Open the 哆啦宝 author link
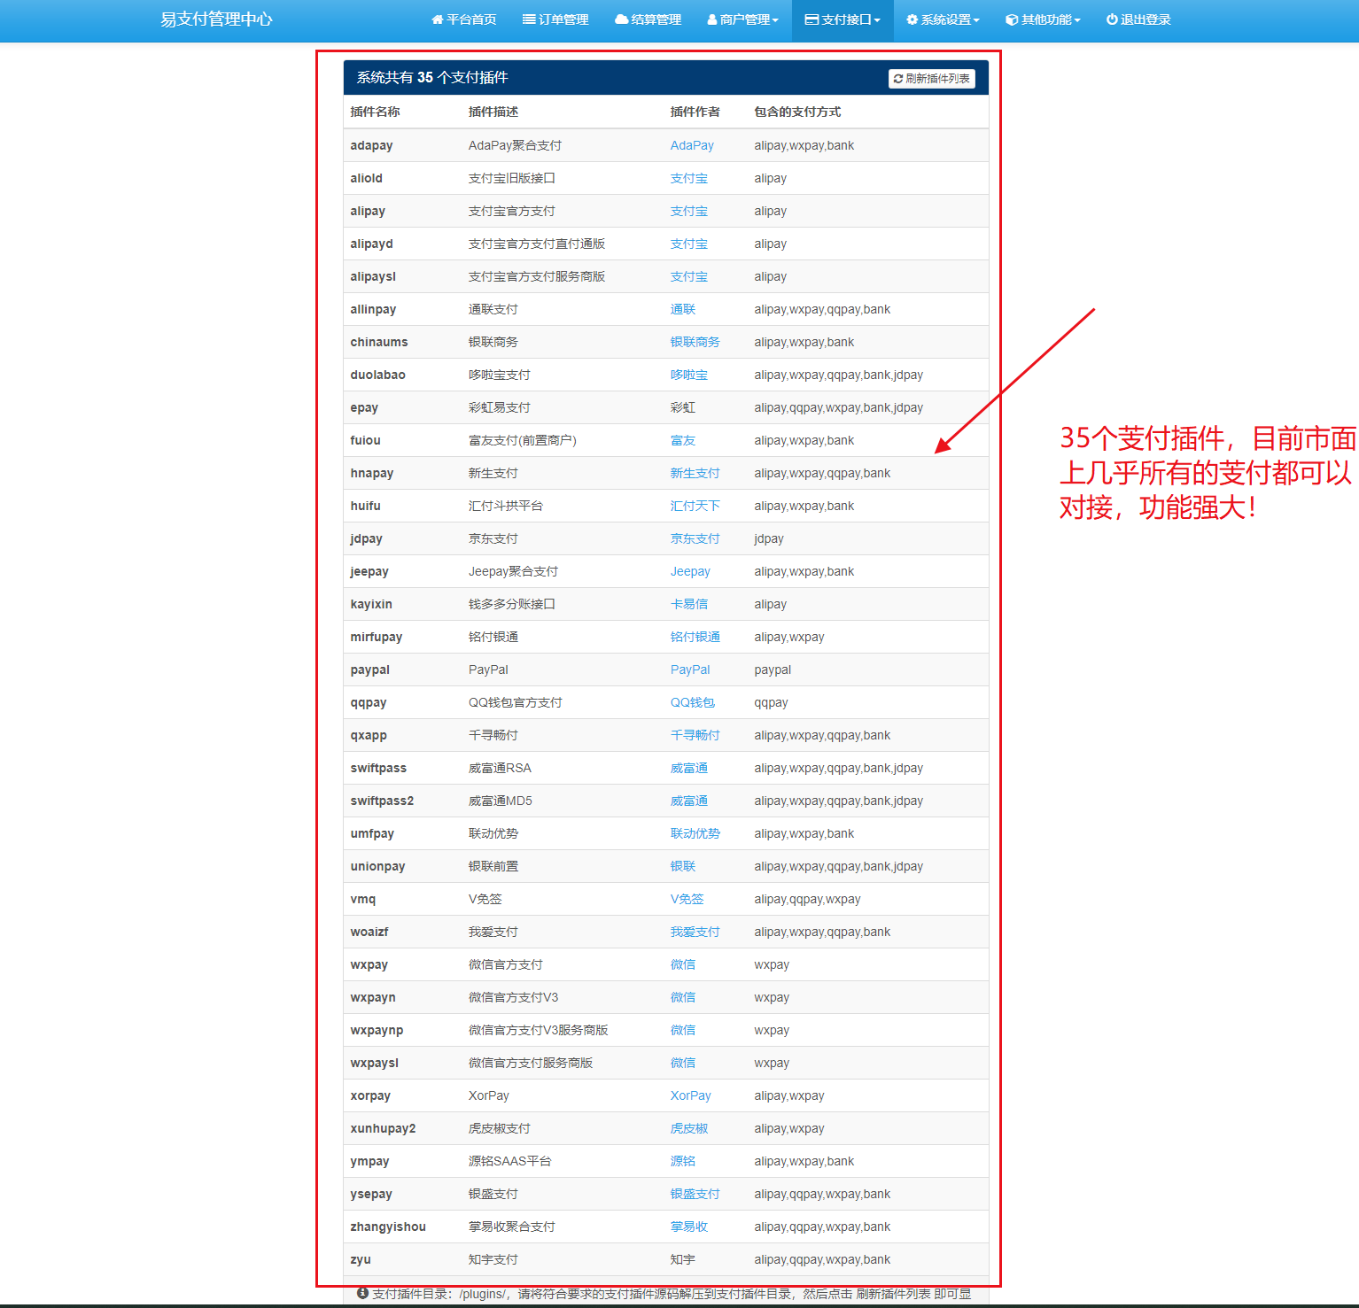Viewport: 1359px width, 1308px height. pos(689,375)
